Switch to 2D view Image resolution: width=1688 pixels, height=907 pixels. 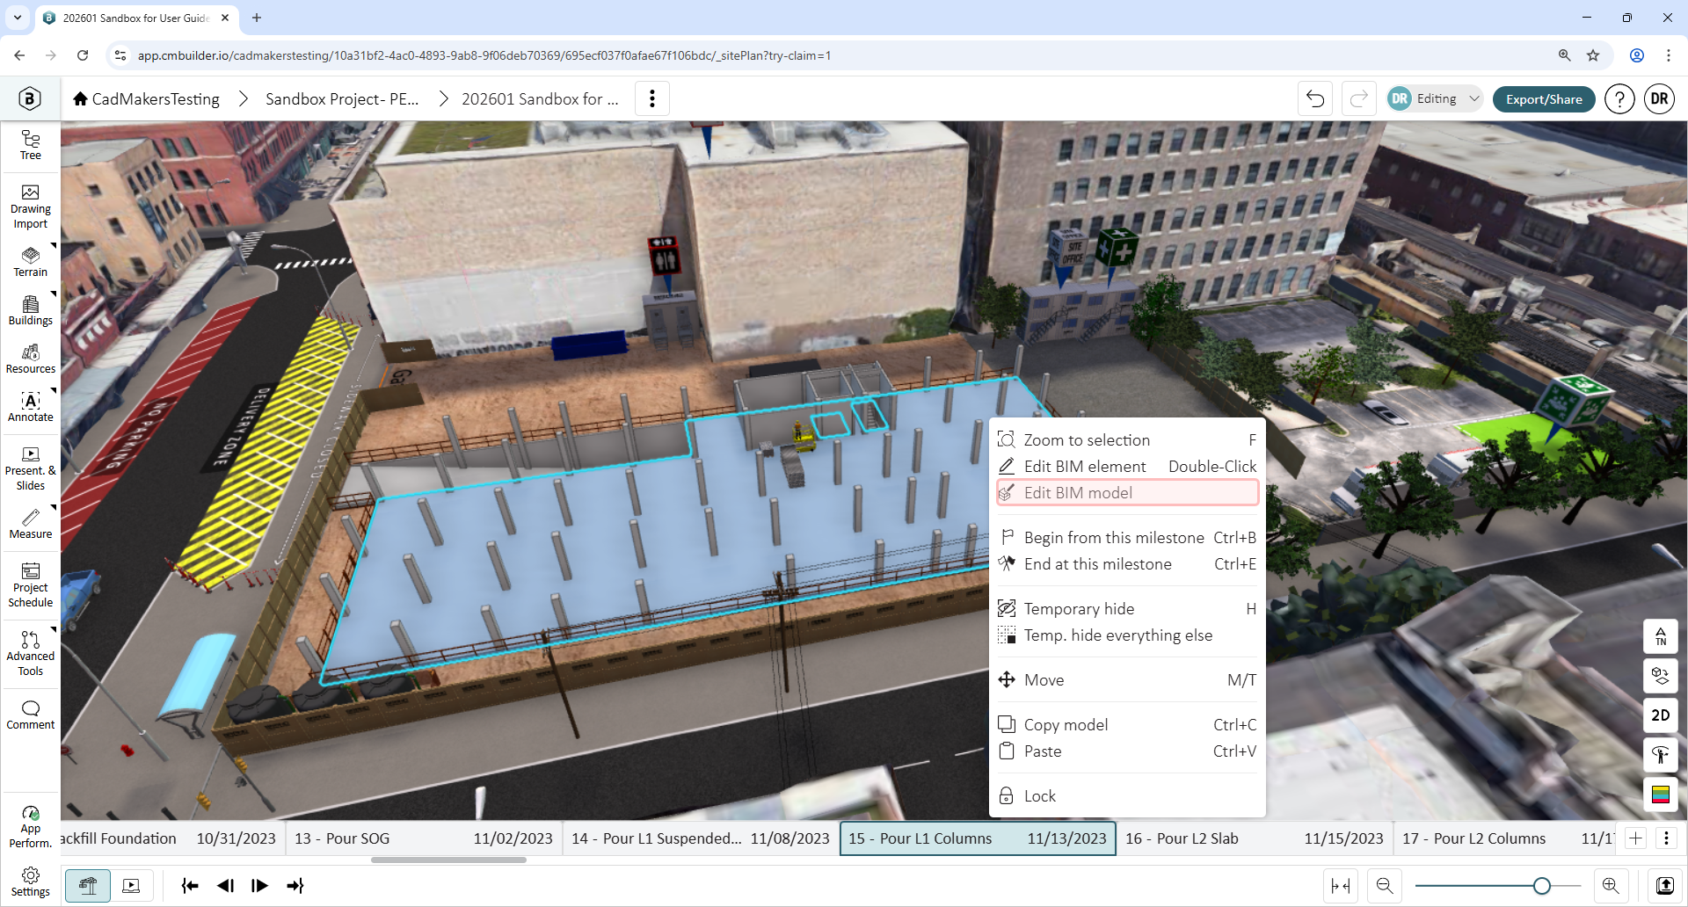click(1661, 715)
